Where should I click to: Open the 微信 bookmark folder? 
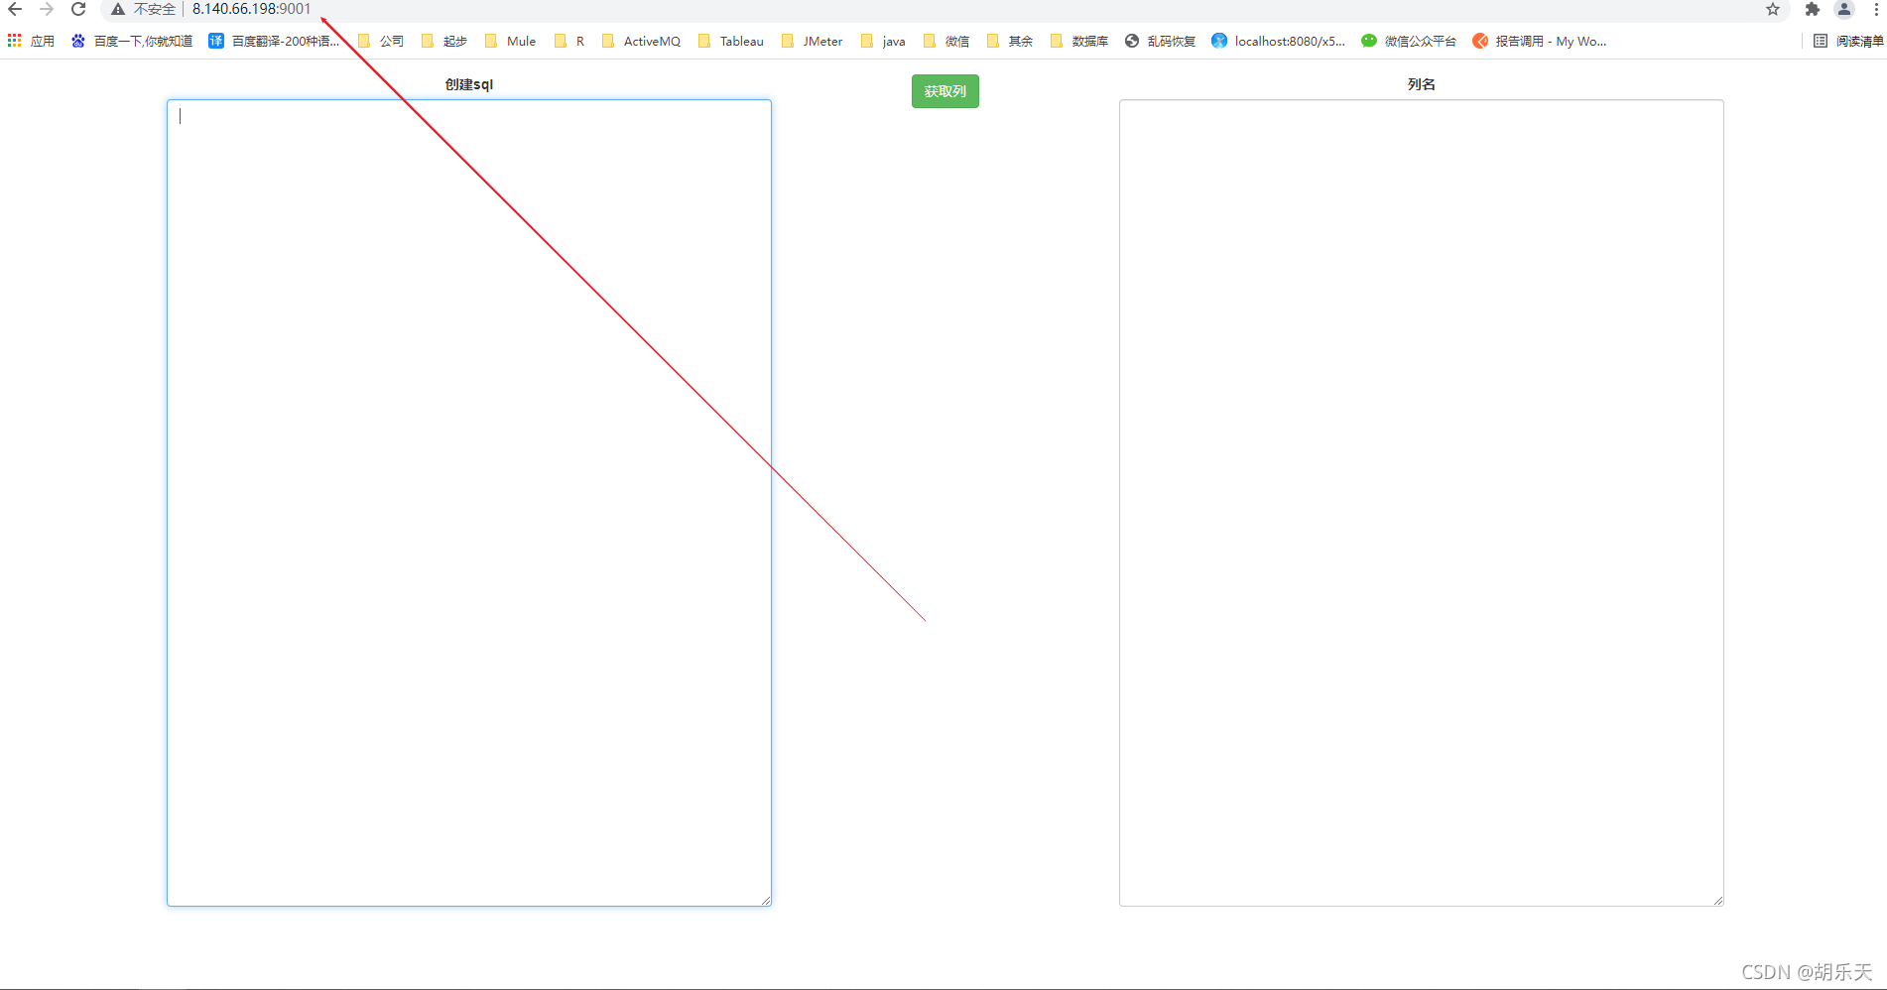point(946,41)
